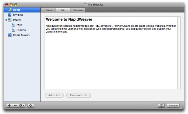Image resolution: width=188 pixels, height=114 pixels.
Task: Select the My Blog page
Action: pos(22,15)
